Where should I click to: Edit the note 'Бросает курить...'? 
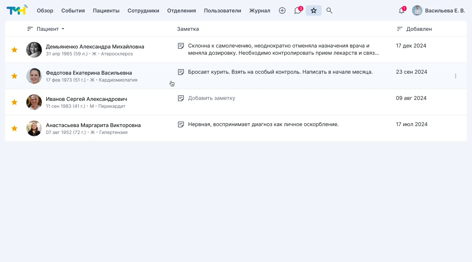click(281, 72)
